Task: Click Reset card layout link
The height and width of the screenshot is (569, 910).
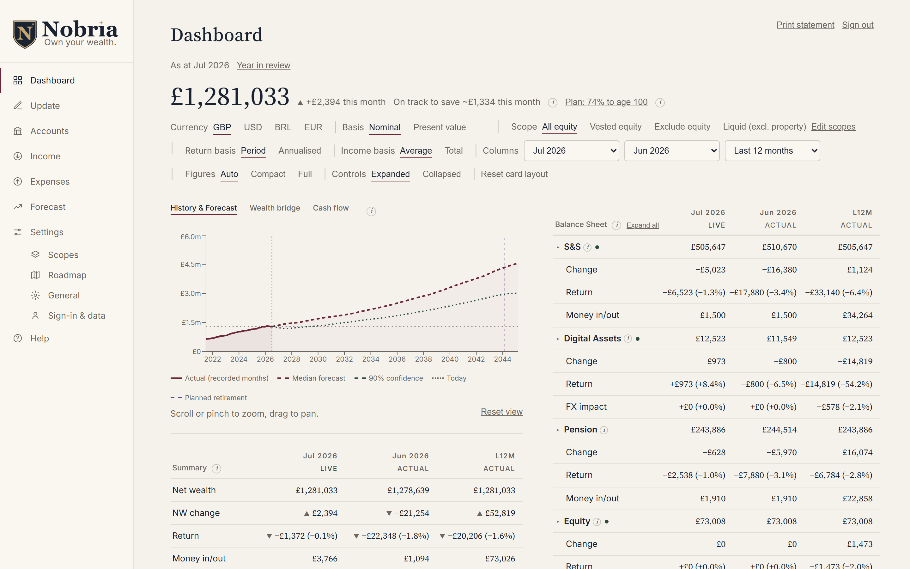Action: tap(514, 174)
